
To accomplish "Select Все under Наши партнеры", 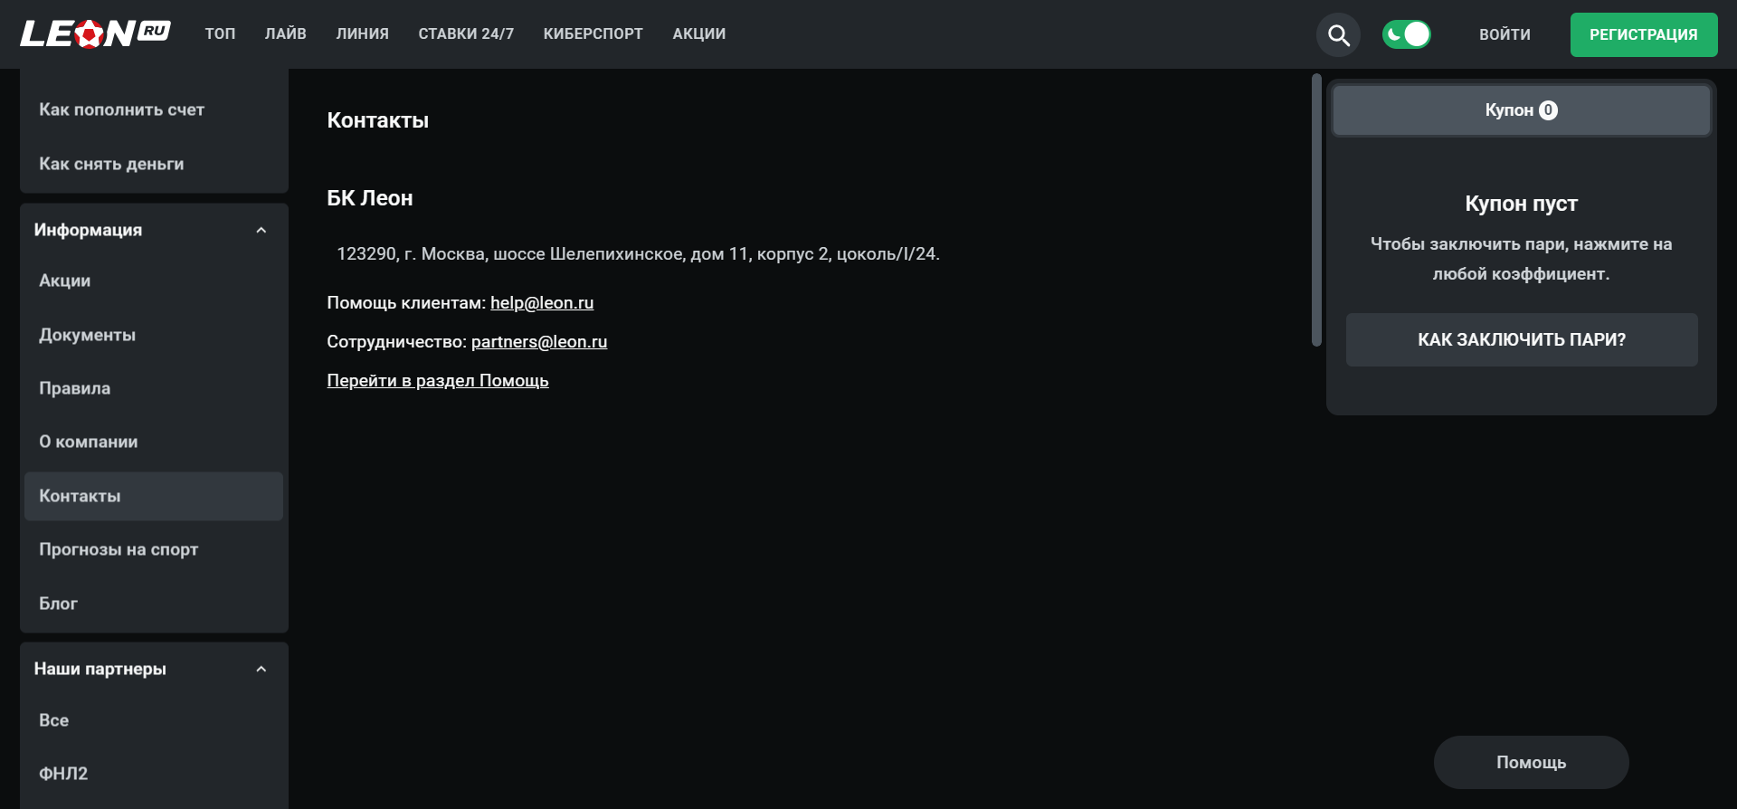I will [154, 720].
